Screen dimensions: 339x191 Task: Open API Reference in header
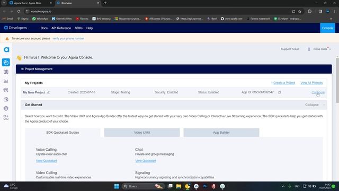click(x=61, y=28)
